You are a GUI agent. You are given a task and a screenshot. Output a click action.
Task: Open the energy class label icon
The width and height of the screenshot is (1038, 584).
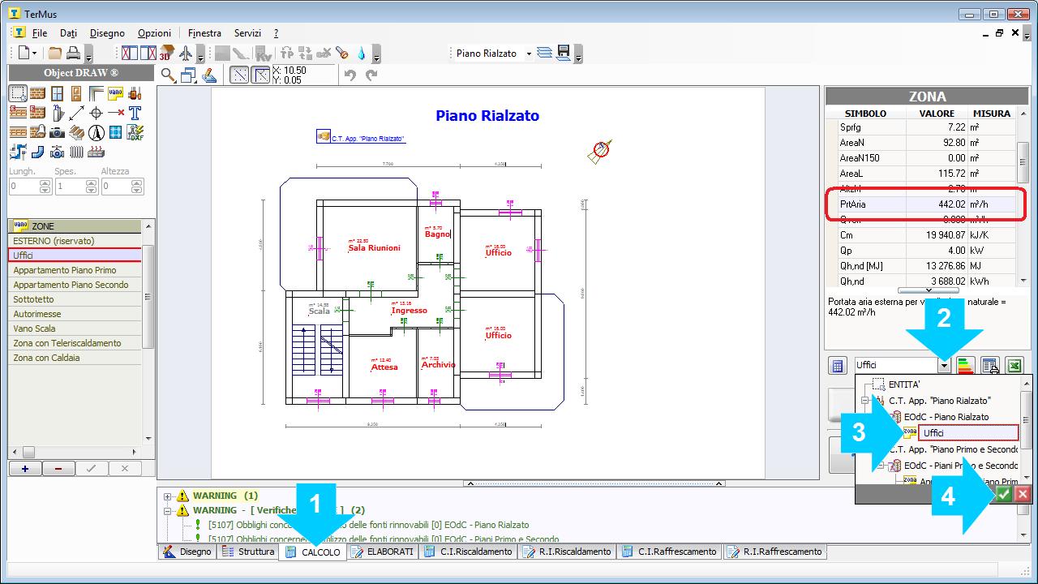tap(965, 365)
